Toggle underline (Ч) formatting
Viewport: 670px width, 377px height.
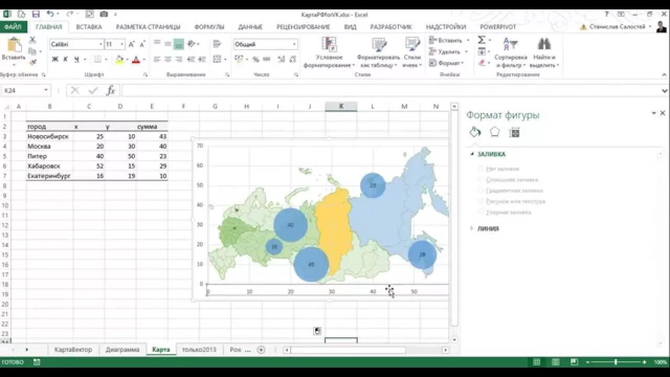[76, 60]
